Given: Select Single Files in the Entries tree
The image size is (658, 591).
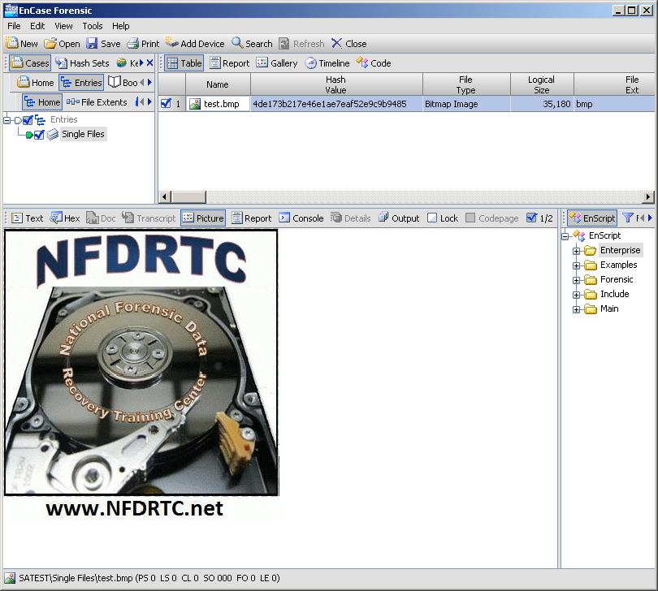Looking at the screenshot, I should tap(83, 134).
